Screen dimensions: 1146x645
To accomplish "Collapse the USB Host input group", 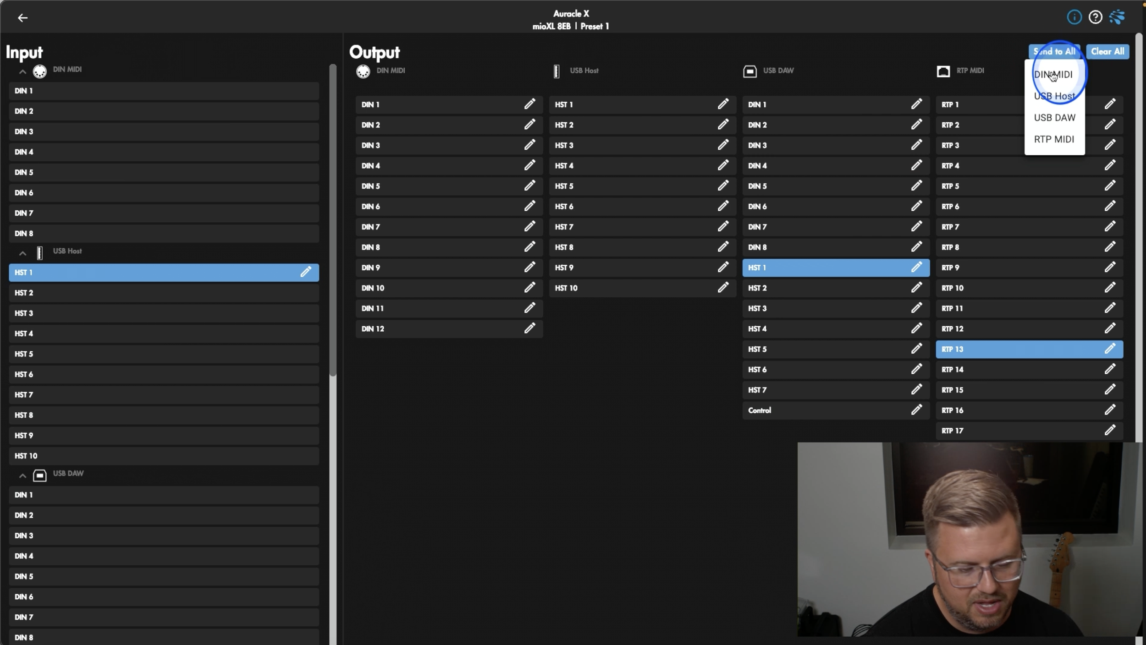I will [x=22, y=253].
